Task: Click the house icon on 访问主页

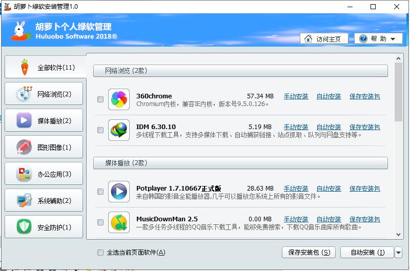Action: point(309,38)
